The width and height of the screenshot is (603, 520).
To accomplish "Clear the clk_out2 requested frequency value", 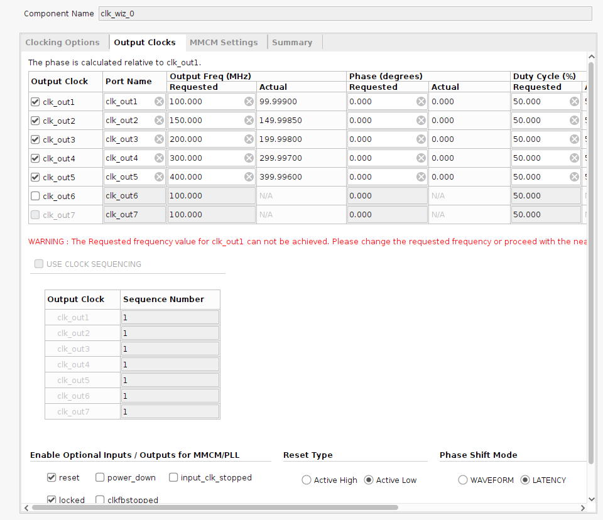I will pyautogui.click(x=249, y=120).
